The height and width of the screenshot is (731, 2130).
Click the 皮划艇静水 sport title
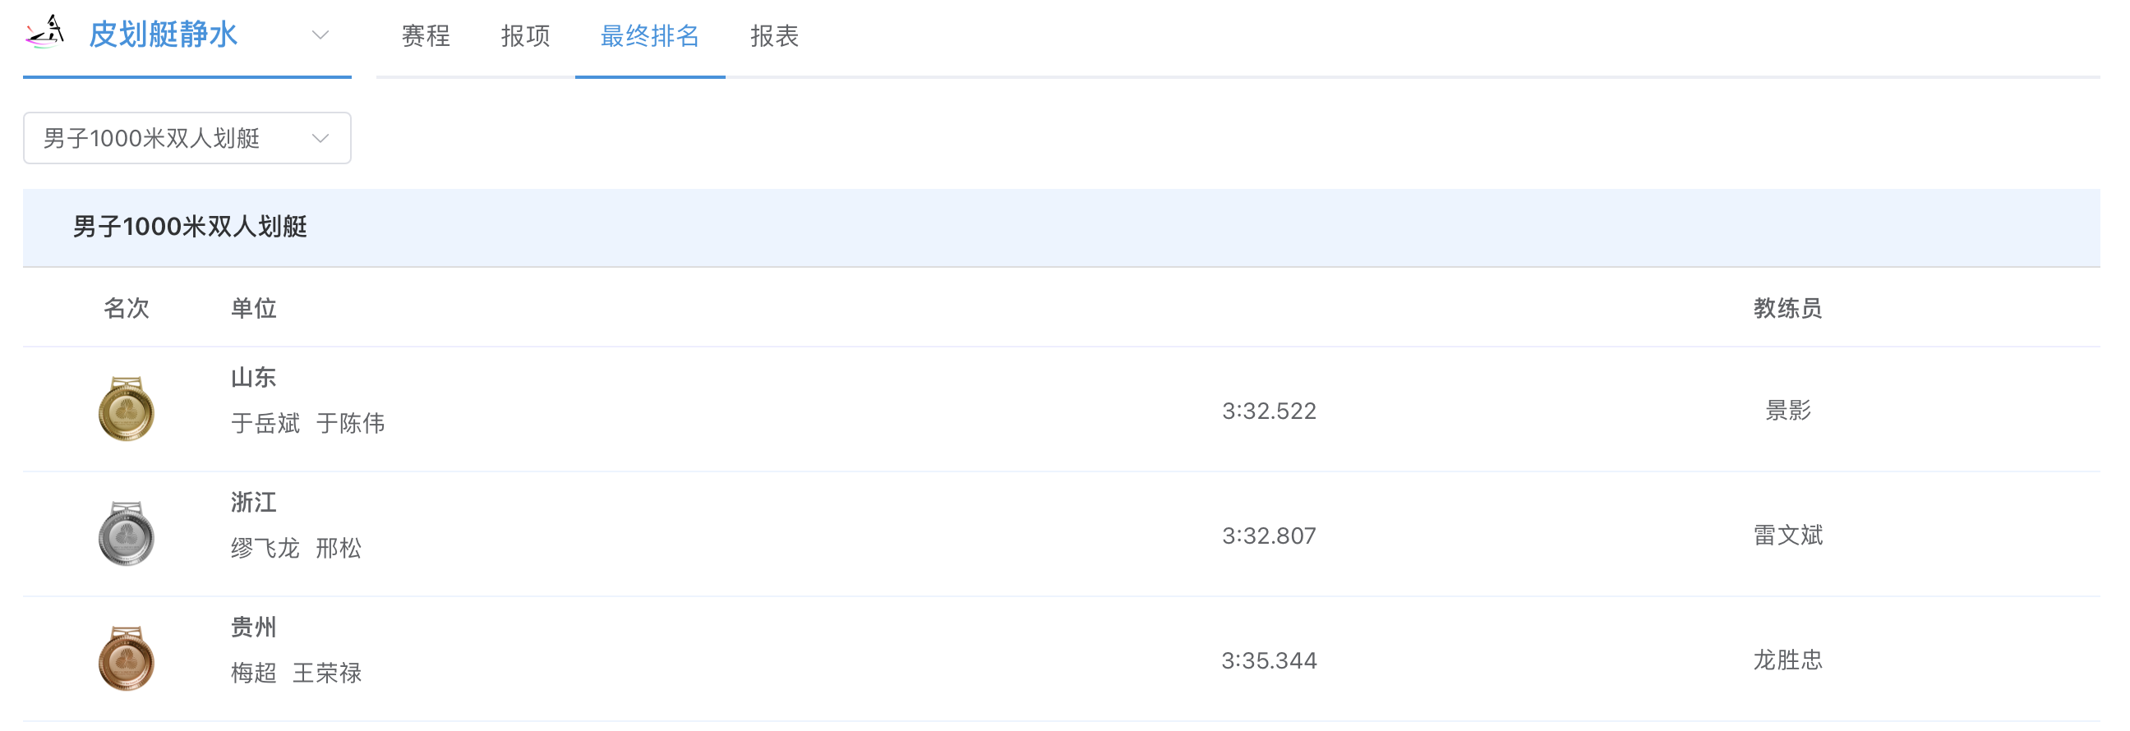(x=163, y=34)
